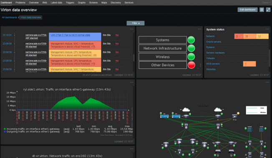This screenshot has height=158, width=272.
Task: Open problems widget three-dot menu
Action: click(x=131, y=29)
